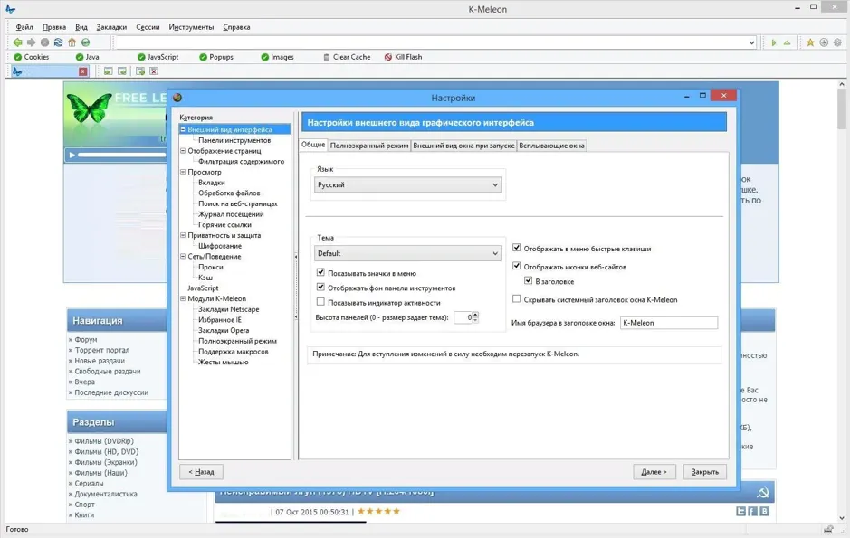Click the green Back arrow in the toolbar

(x=18, y=42)
